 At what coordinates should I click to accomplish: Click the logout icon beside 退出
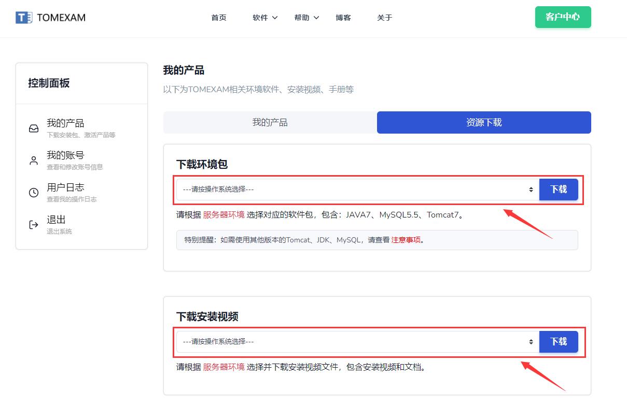pos(34,225)
